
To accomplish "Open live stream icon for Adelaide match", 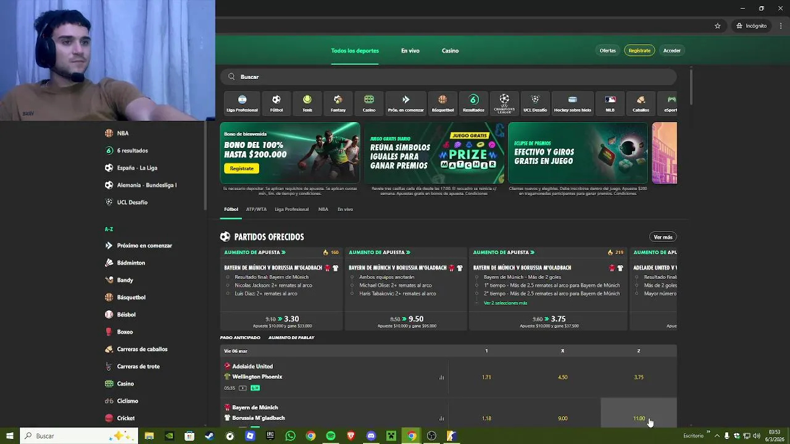I will pos(243,388).
